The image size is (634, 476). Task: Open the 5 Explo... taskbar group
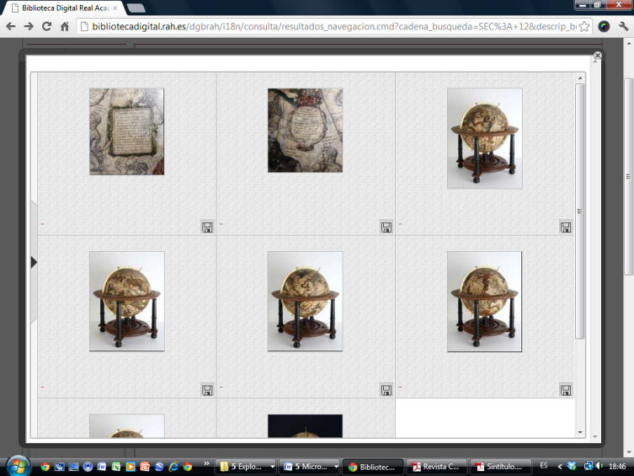[x=245, y=467]
